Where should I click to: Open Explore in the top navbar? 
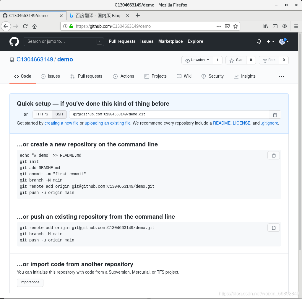tap(196, 41)
